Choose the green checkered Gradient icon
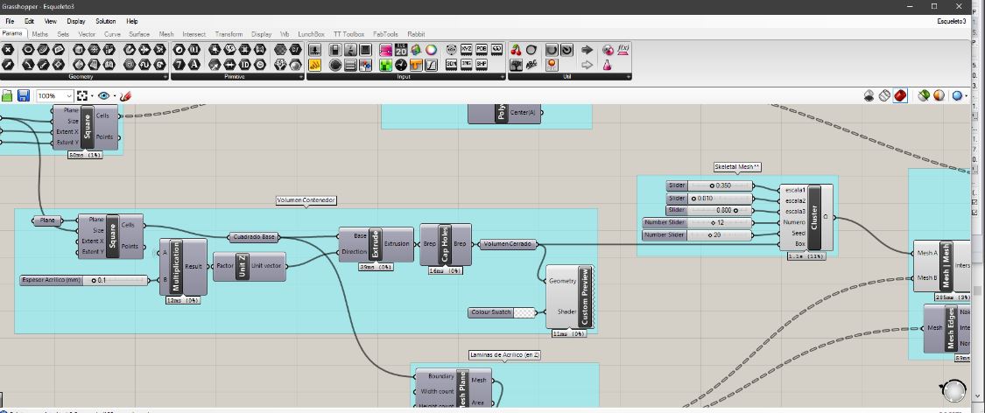Screen dimensions: 985x413 coord(386,65)
